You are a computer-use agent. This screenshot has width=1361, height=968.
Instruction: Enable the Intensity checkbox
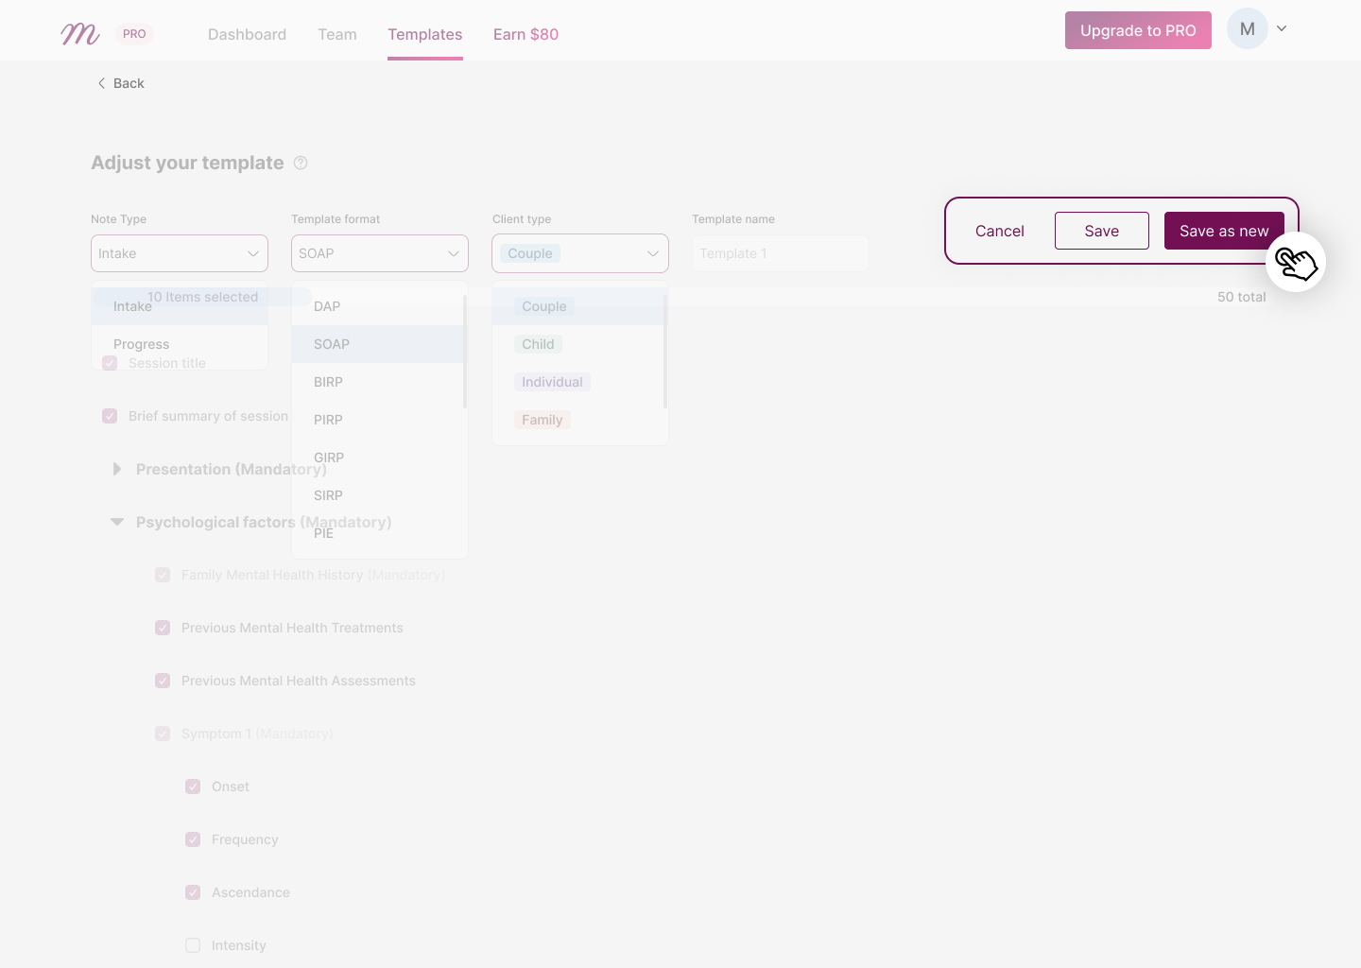pos(193,945)
